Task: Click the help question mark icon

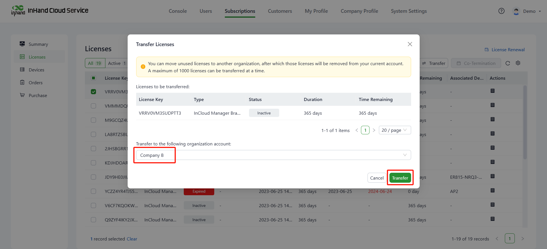Action: [501, 11]
